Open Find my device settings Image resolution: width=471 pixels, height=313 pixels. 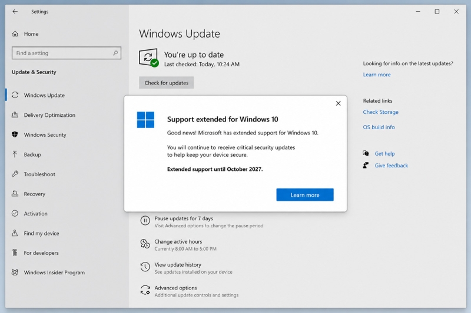click(41, 233)
